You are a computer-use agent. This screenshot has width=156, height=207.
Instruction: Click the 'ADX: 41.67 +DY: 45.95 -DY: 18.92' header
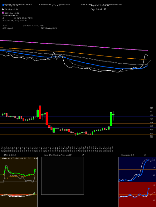pos(20,158)
